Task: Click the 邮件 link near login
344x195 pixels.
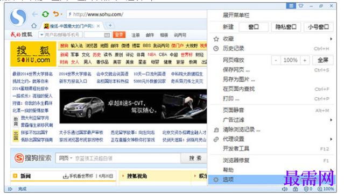Action: click(x=150, y=35)
